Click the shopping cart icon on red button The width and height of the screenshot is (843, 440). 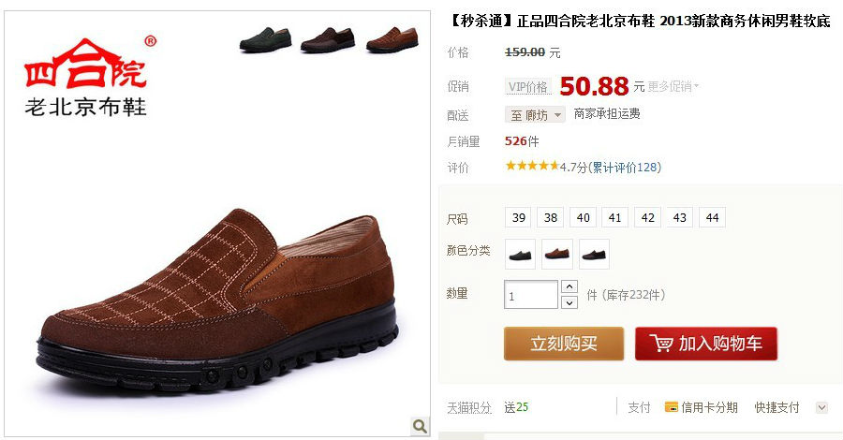[661, 344]
